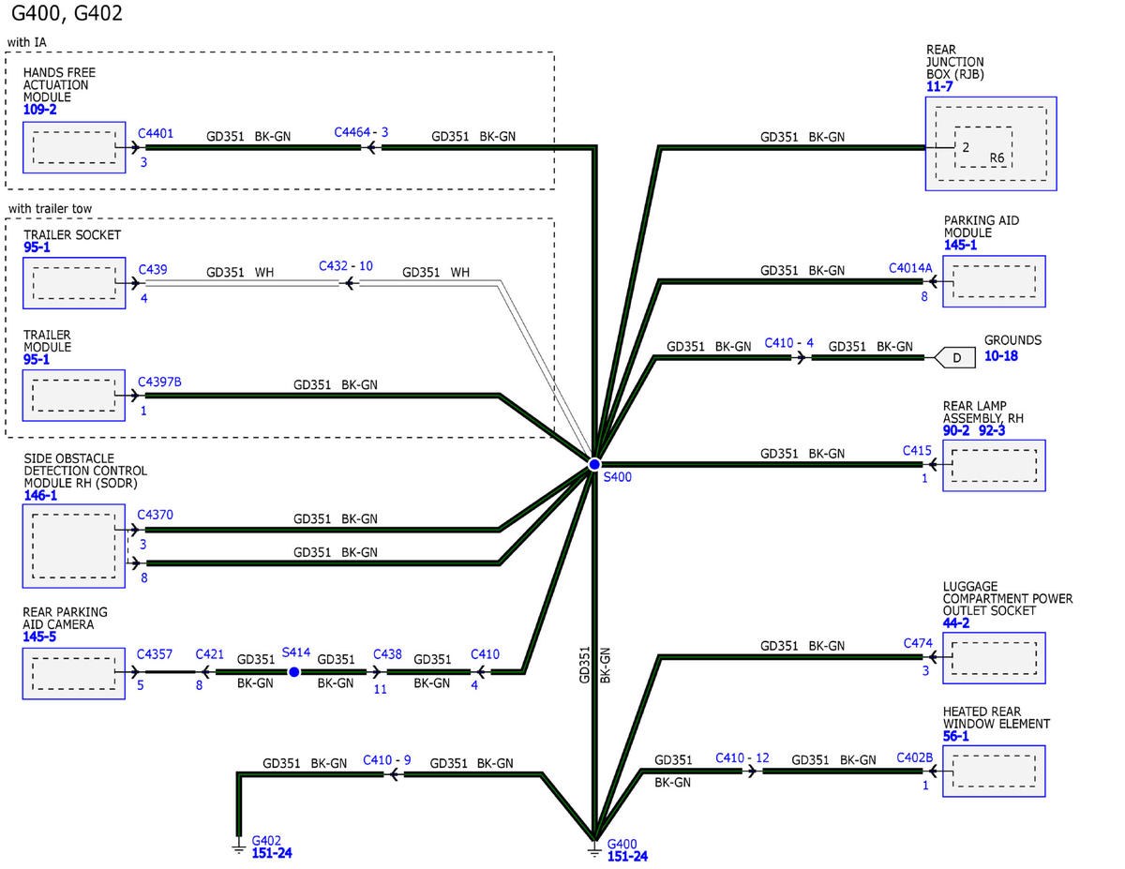Select the C4397B connector label

point(159,382)
